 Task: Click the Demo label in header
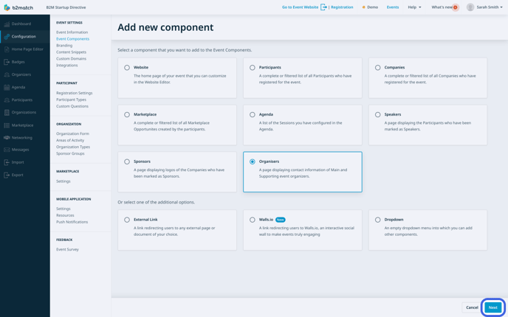tap(372, 7)
